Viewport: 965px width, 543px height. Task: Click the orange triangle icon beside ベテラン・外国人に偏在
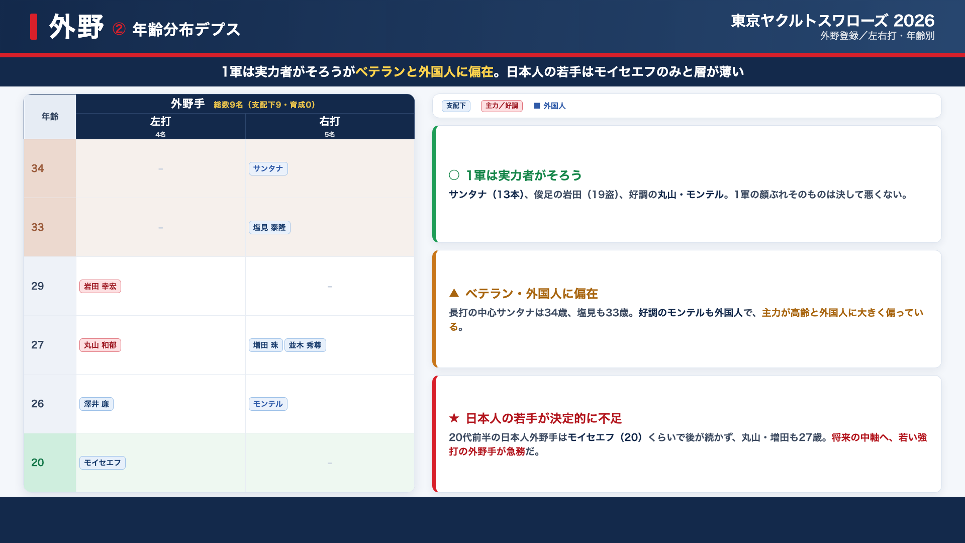454,293
